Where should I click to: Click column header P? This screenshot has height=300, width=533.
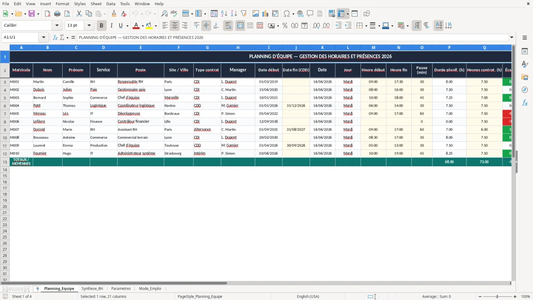pyautogui.click(x=449, y=47)
